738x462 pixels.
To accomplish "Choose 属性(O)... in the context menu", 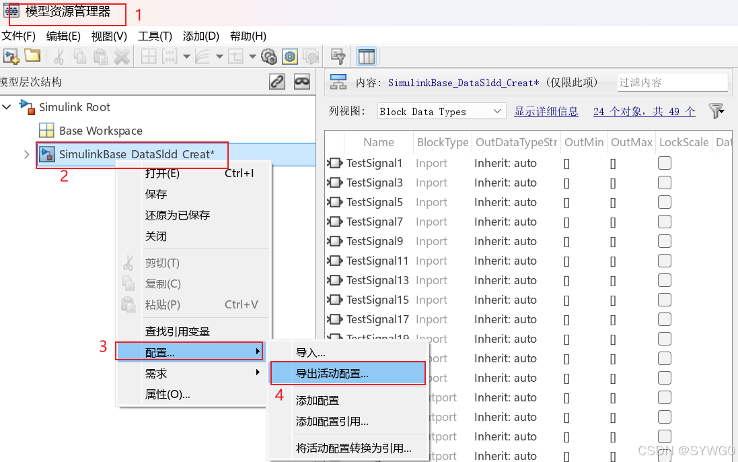I will click(192, 394).
